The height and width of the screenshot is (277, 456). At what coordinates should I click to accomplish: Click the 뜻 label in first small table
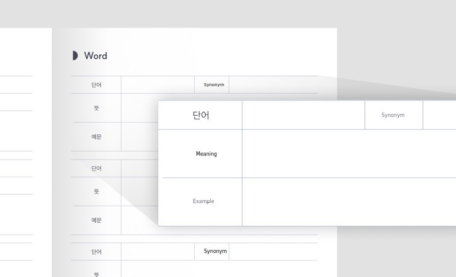pyautogui.click(x=97, y=108)
